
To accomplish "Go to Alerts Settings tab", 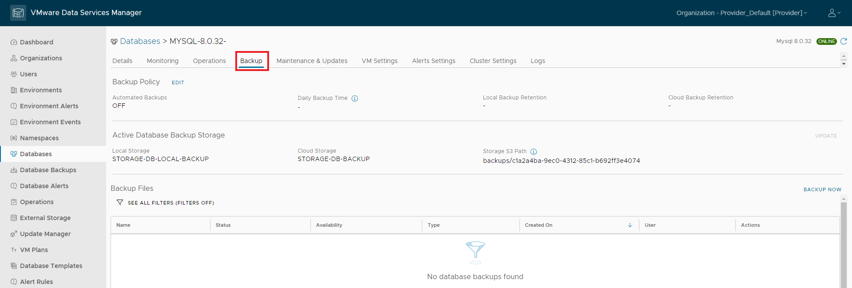I will tap(434, 61).
